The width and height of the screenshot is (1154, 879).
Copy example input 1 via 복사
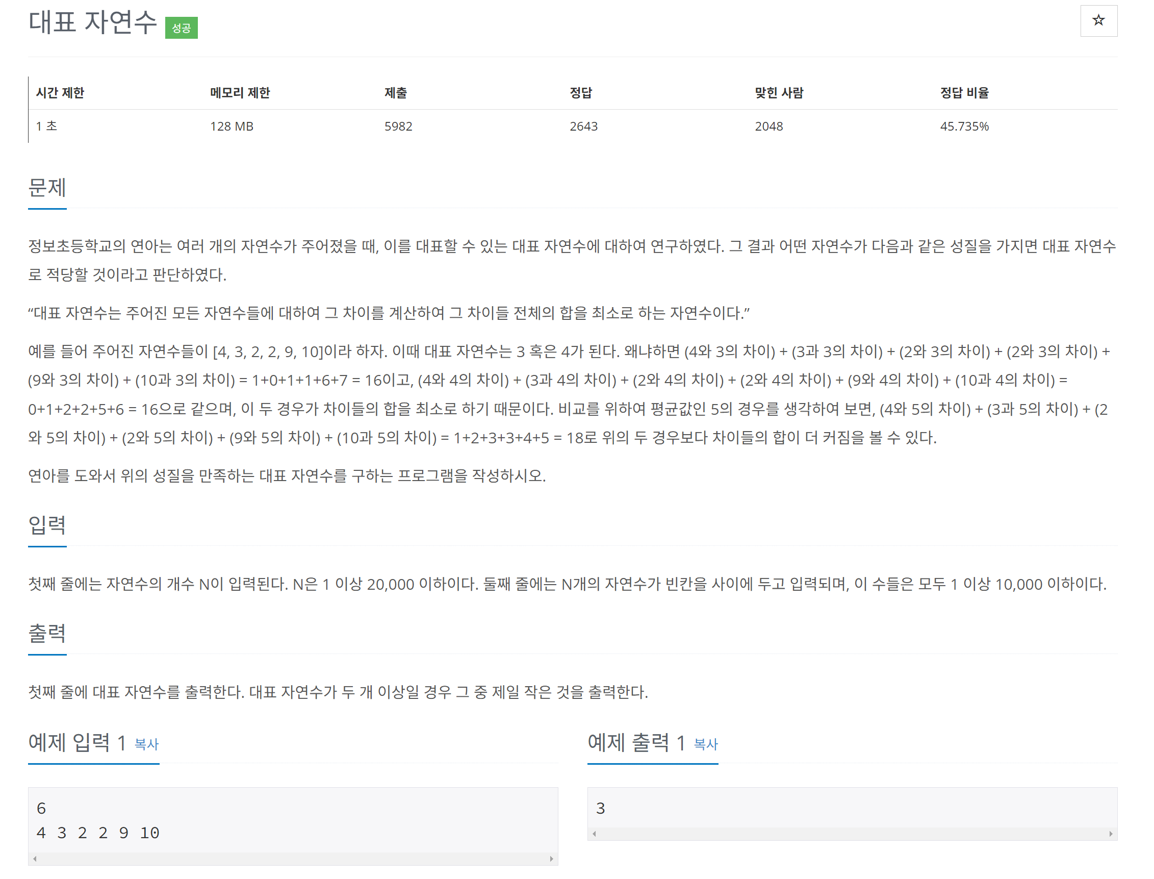click(146, 743)
